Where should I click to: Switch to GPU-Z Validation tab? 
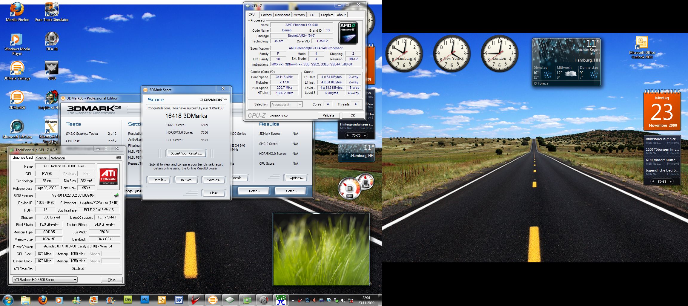click(x=58, y=158)
